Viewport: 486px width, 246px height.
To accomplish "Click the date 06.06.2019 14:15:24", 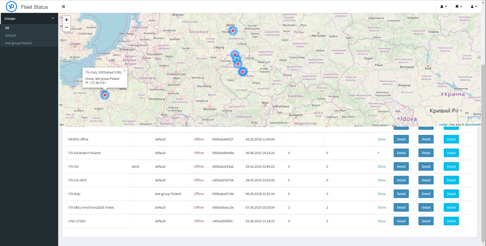I will tap(260, 153).
